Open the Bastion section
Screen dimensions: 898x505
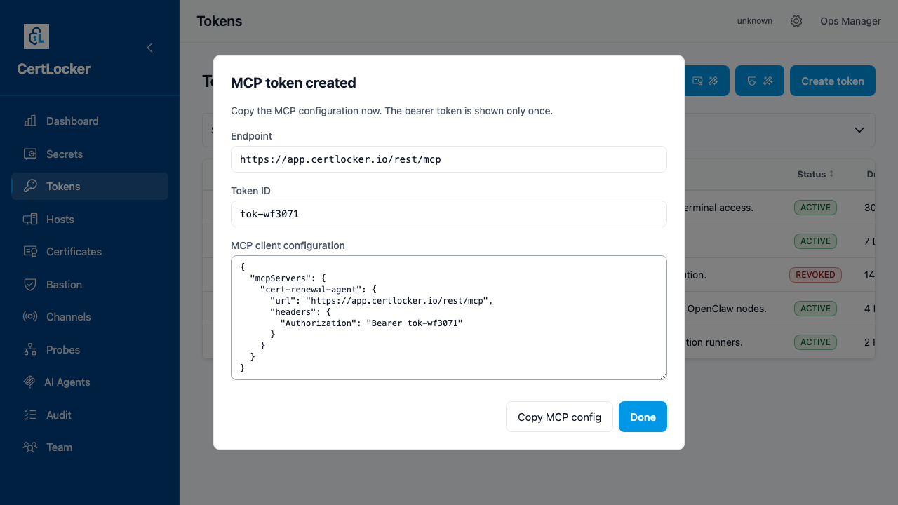click(x=90, y=284)
